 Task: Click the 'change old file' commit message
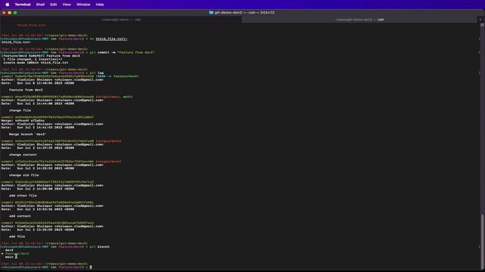[x=23, y=175]
